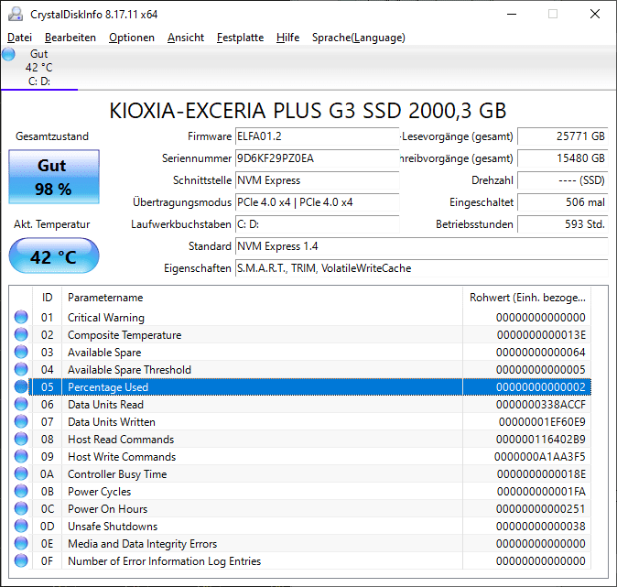
Task: Click the ID column header
Action: click(48, 298)
